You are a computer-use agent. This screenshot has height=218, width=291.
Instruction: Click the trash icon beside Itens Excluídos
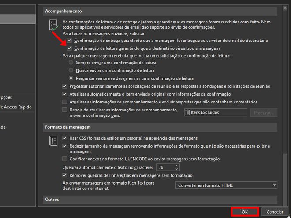(x=187, y=112)
